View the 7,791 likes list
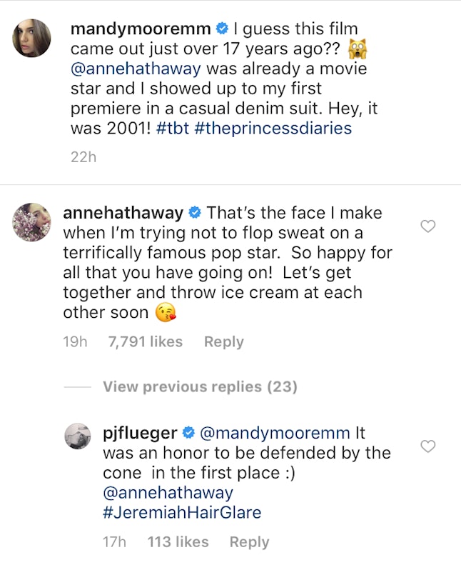 pos(145,342)
